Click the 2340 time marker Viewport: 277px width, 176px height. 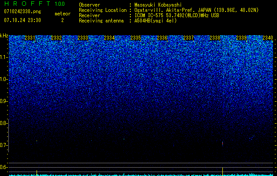tap(268, 38)
